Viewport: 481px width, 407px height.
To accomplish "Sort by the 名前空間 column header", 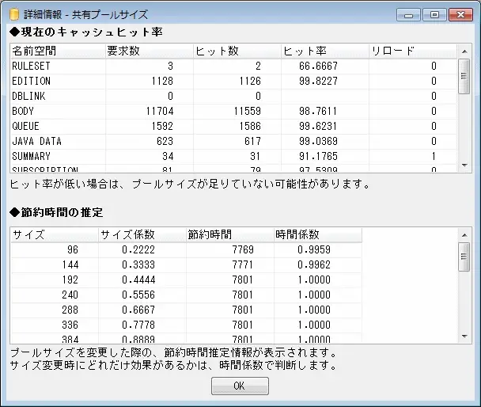I will pyautogui.click(x=56, y=51).
